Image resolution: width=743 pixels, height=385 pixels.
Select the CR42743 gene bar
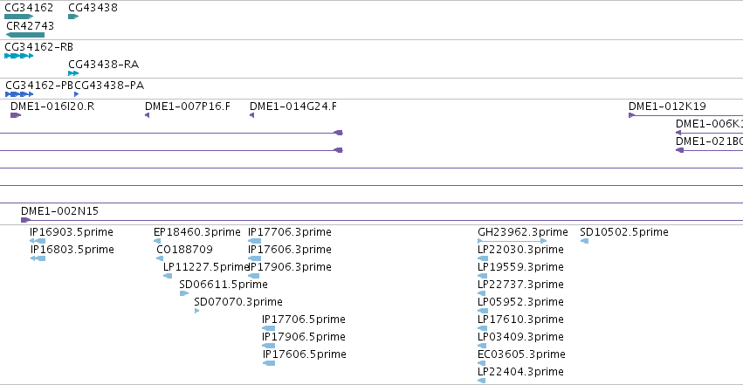(x=25, y=35)
